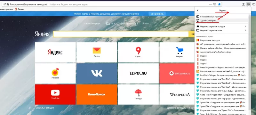Open Начало работы с Firefox history entry

pyautogui.click(x=221, y=48)
